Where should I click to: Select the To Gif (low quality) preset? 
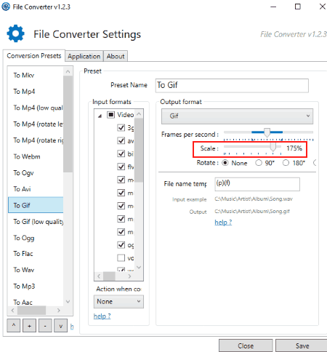[36, 221]
